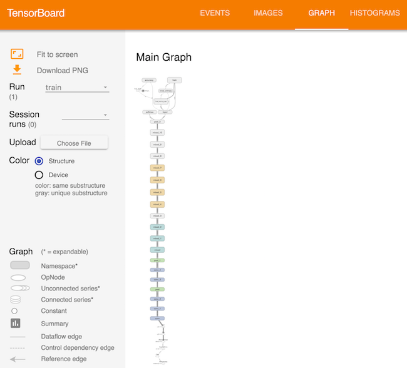Viewport: 407px width, 368px height.
Task: Click the Main Graph heading
Action: (x=164, y=57)
